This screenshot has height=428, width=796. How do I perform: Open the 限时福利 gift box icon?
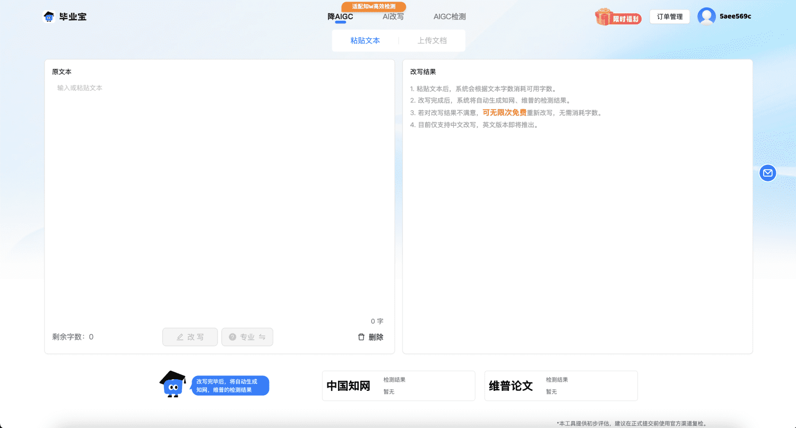(603, 17)
